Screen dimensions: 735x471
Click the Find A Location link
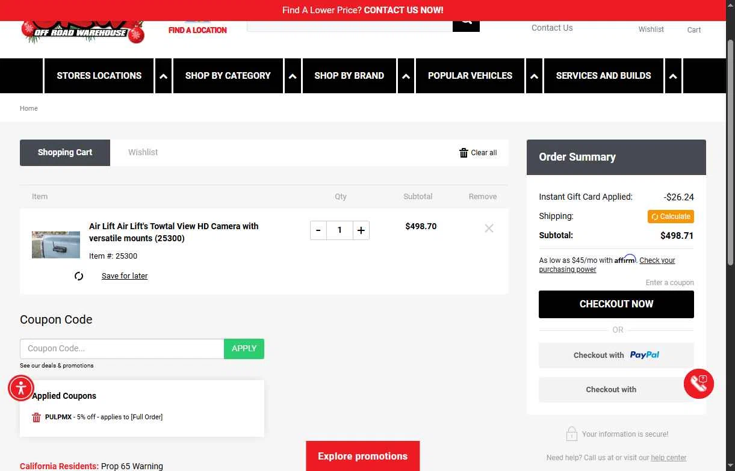pyautogui.click(x=197, y=30)
